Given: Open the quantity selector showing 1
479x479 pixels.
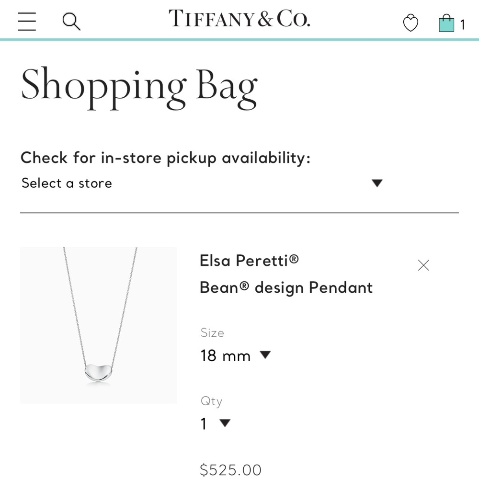Looking at the screenshot, I should pyautogui.click(x=203, y=423).
